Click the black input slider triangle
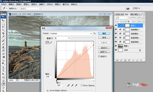This screenshot has height=92, width=153. (x=57, y=81)
